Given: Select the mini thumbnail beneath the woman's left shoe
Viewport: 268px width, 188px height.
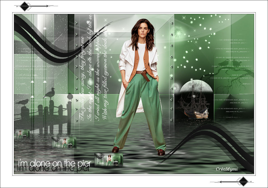Looking at the screenshot, I should 108,160.
